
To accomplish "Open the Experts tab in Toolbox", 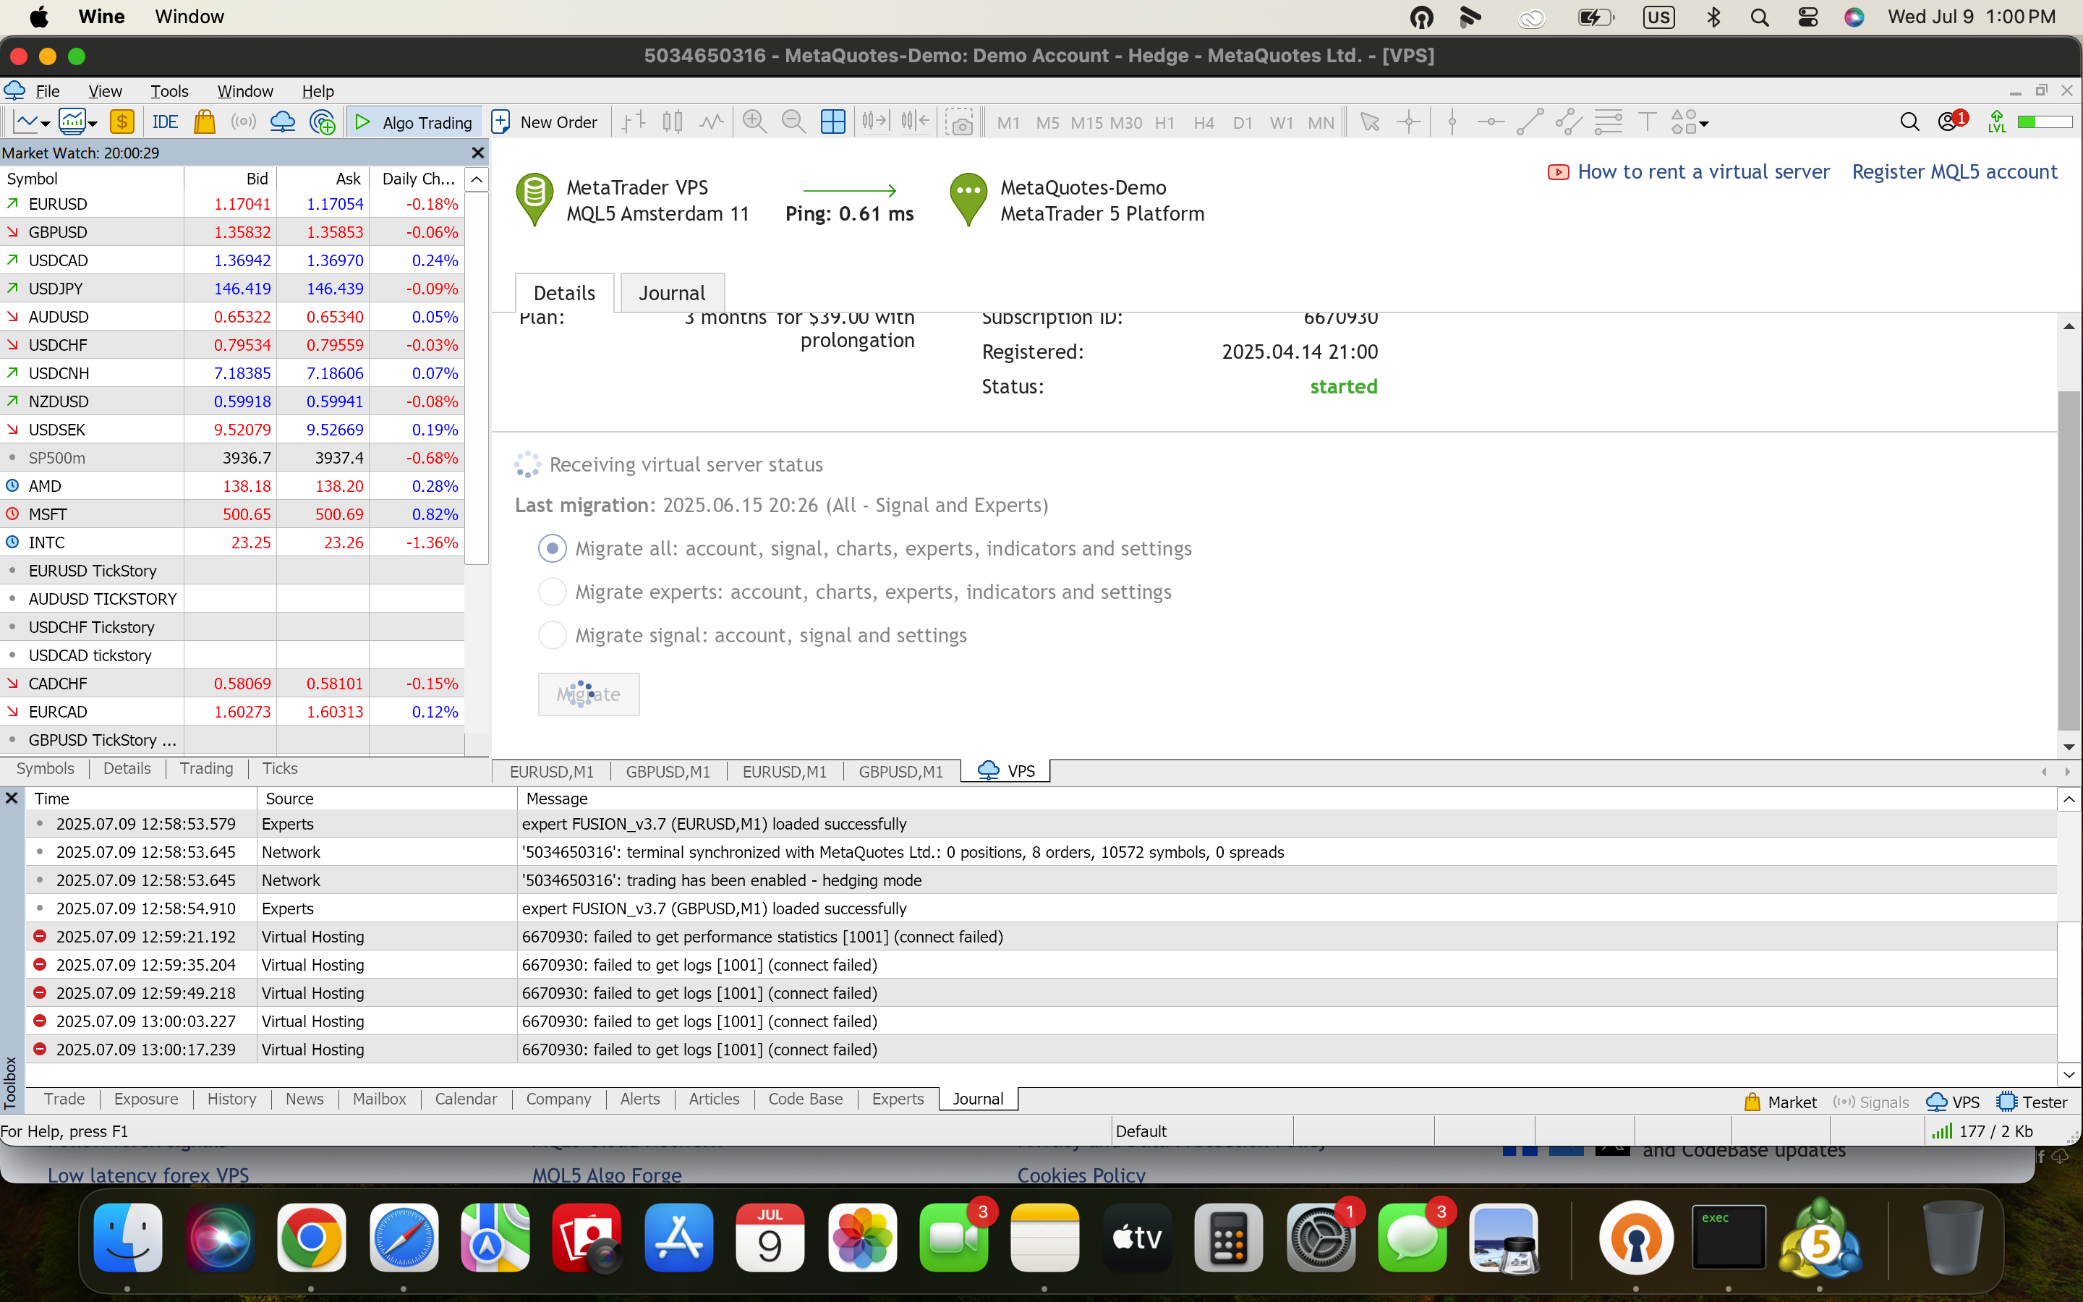I will pos(897,1099).
